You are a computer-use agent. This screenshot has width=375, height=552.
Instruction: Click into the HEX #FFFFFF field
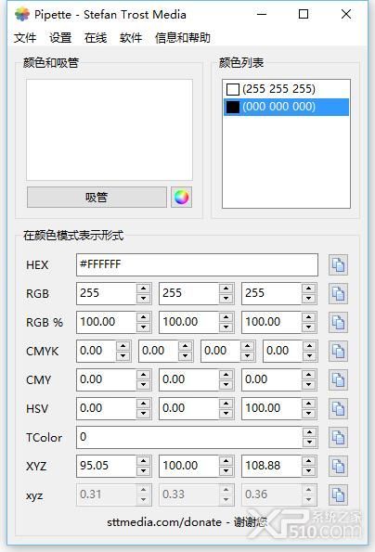pyautogui.click(x=197, y=264)
